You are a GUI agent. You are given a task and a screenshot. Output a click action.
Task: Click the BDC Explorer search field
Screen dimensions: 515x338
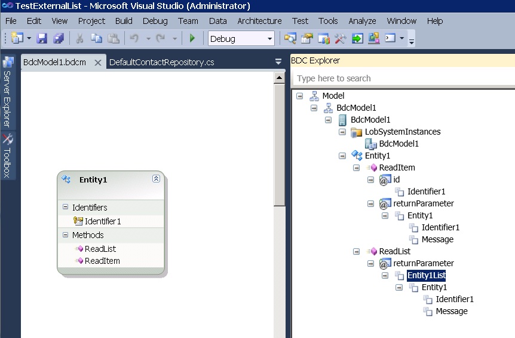click(404, 78)
